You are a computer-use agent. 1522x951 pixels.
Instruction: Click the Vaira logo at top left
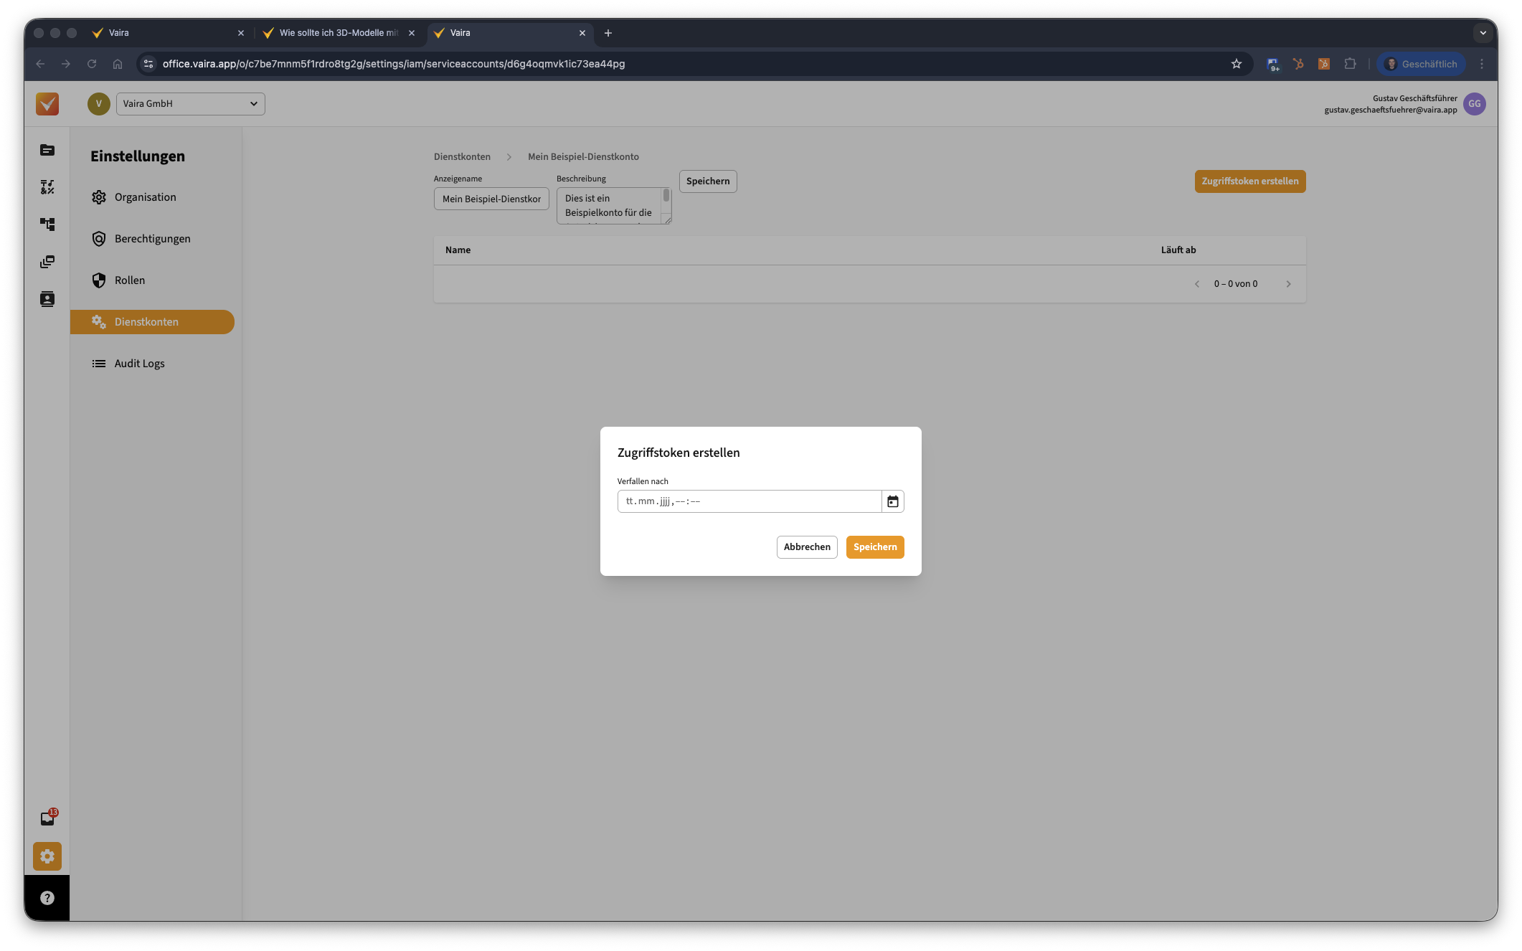(47, 104)
